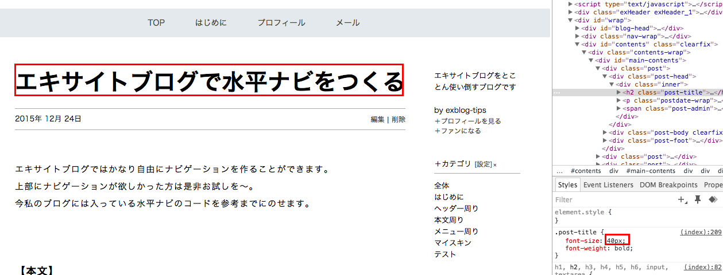The width and height of the screenshot is (723, 275).
Task: Expand the div id="blog-head" node
Action: pos(578,28)
